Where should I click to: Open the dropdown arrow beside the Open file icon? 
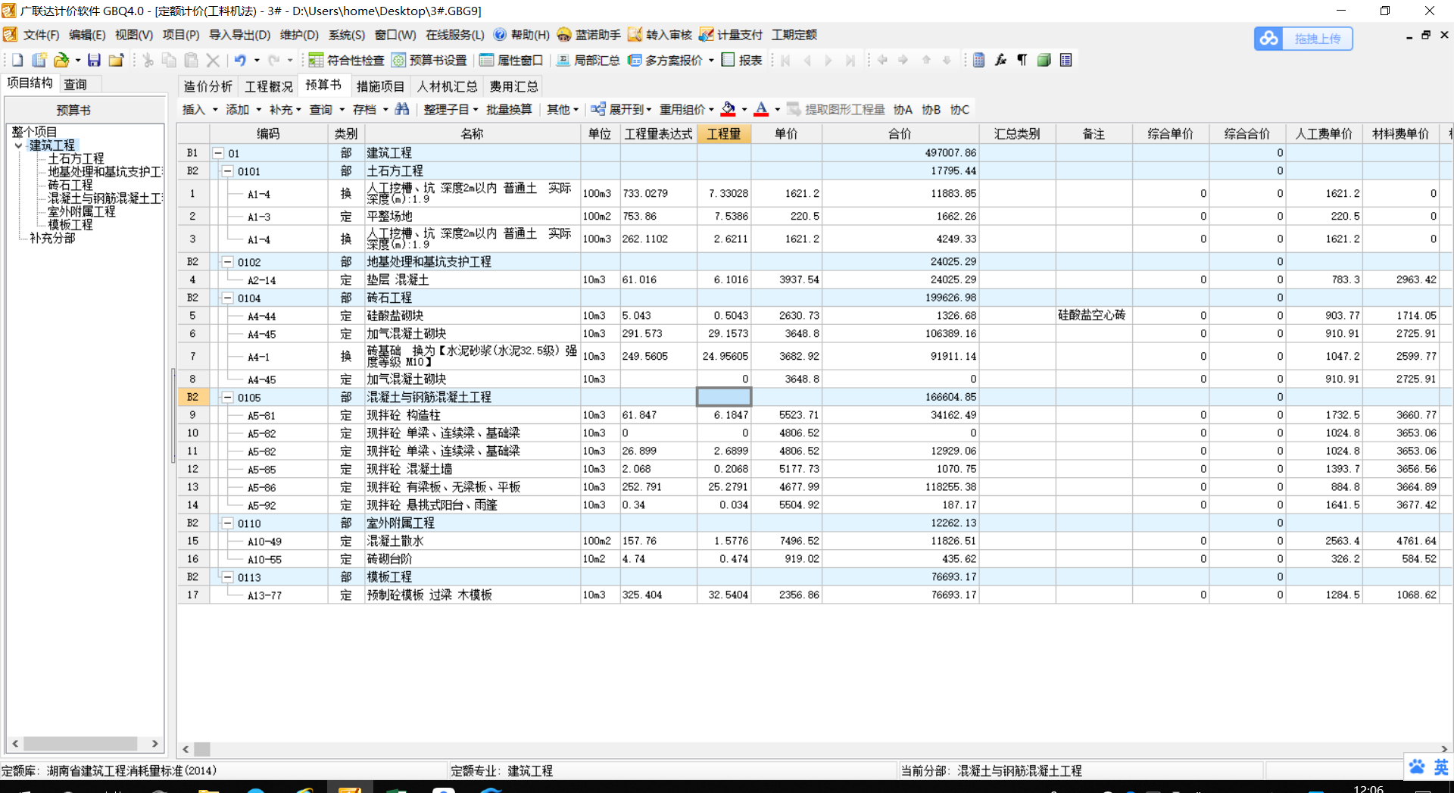pyautogui.click(x=78, y=61)
